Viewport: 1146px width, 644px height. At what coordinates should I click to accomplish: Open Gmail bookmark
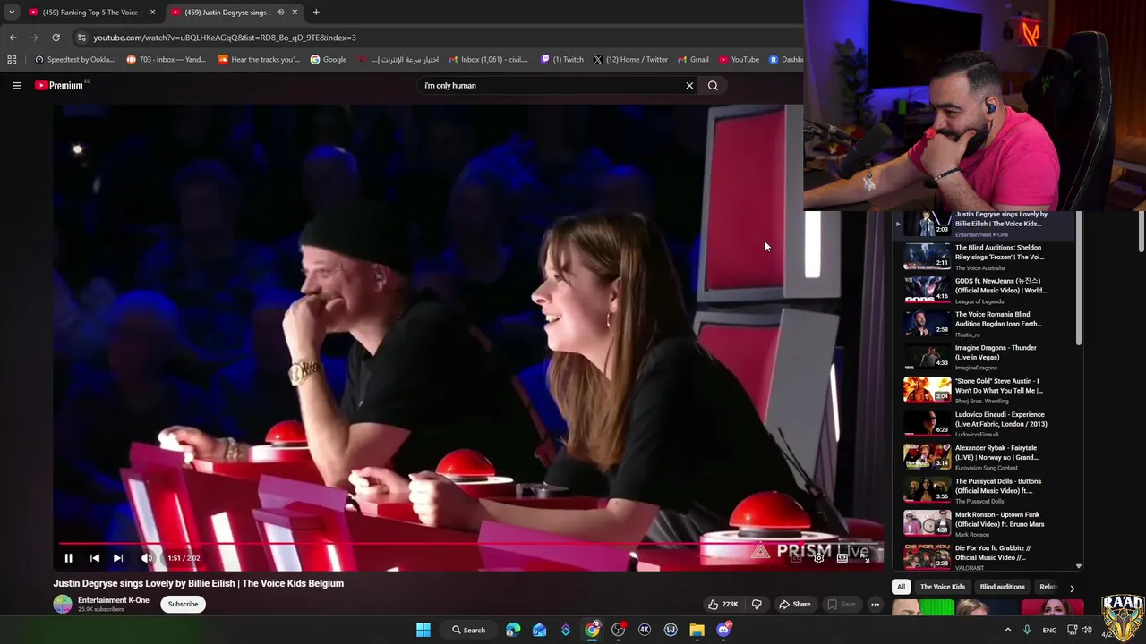click(x=693, y=60)
